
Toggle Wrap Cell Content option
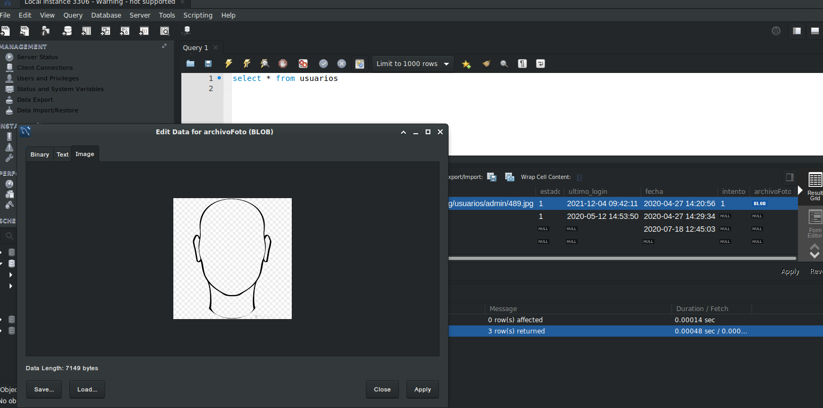(580, 177)
